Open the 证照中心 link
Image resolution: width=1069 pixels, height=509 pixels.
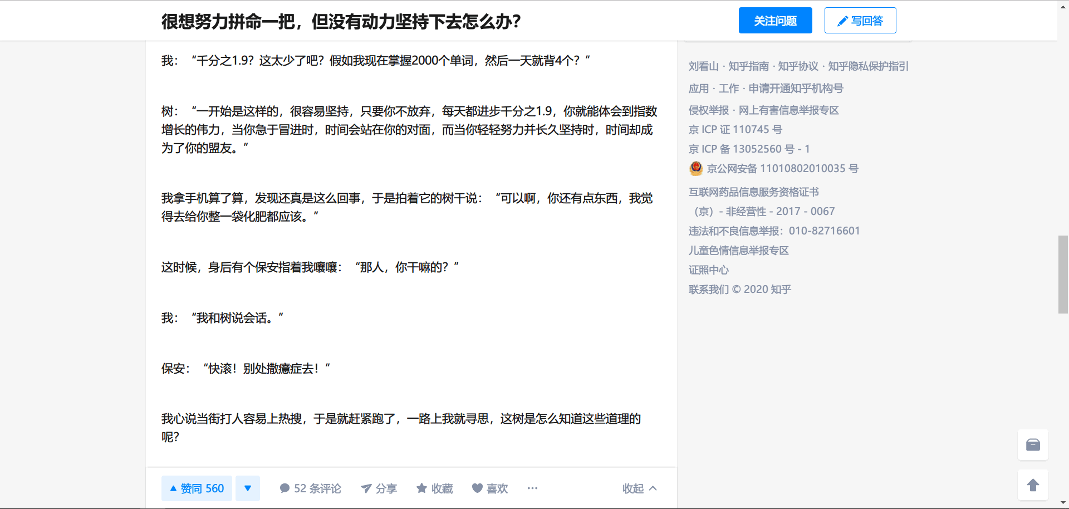coord(708,270)
